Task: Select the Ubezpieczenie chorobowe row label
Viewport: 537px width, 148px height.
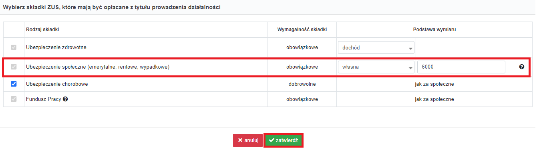Action: pos(57,84)
